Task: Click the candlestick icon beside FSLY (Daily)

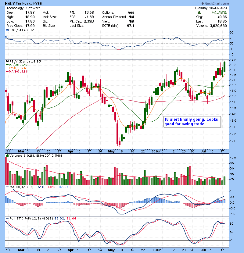Action: coord(7,61)
